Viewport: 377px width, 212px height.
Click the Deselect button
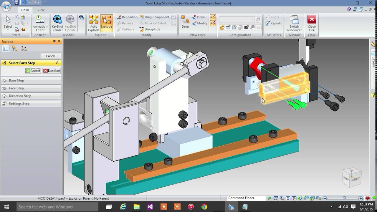[52, 71]
